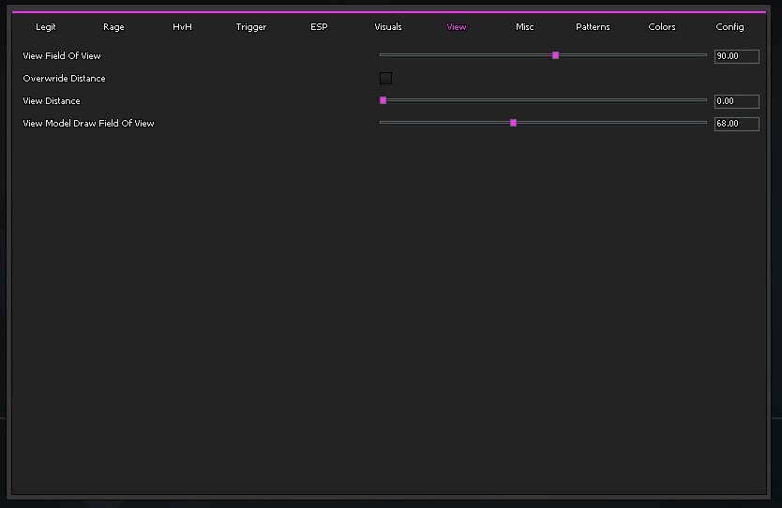The width and height of the screenshot is (782, 508).
Task: Focus the View Field Of View 90.00 field
Action: coord(736,56)
